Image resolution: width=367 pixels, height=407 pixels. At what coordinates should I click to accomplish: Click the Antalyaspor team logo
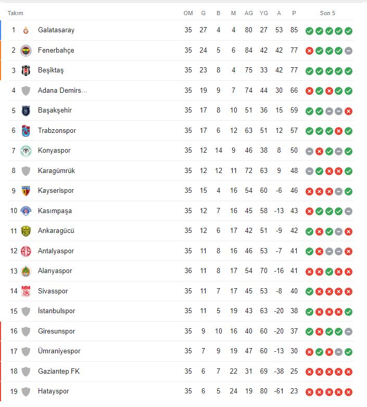click(x=26, y=251)
